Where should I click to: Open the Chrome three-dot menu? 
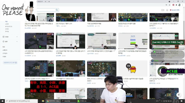183,5
